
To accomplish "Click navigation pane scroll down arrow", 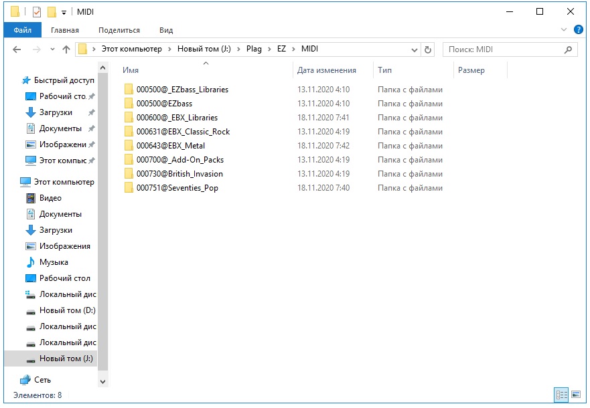I will [102, 382].
